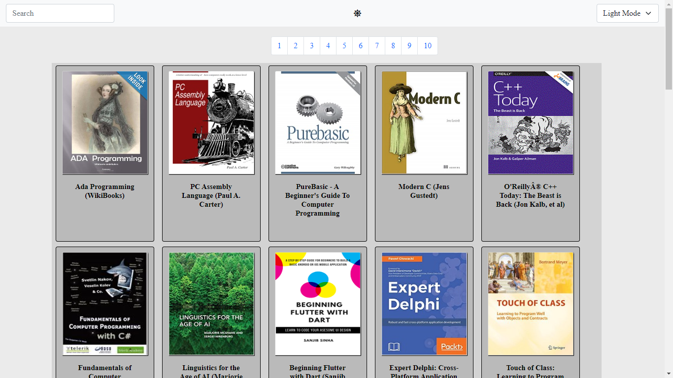The height and width of the screenshot is (378, 673).
Task: Go to page 8
Action: pyautogui.click(x=393, y=46)
